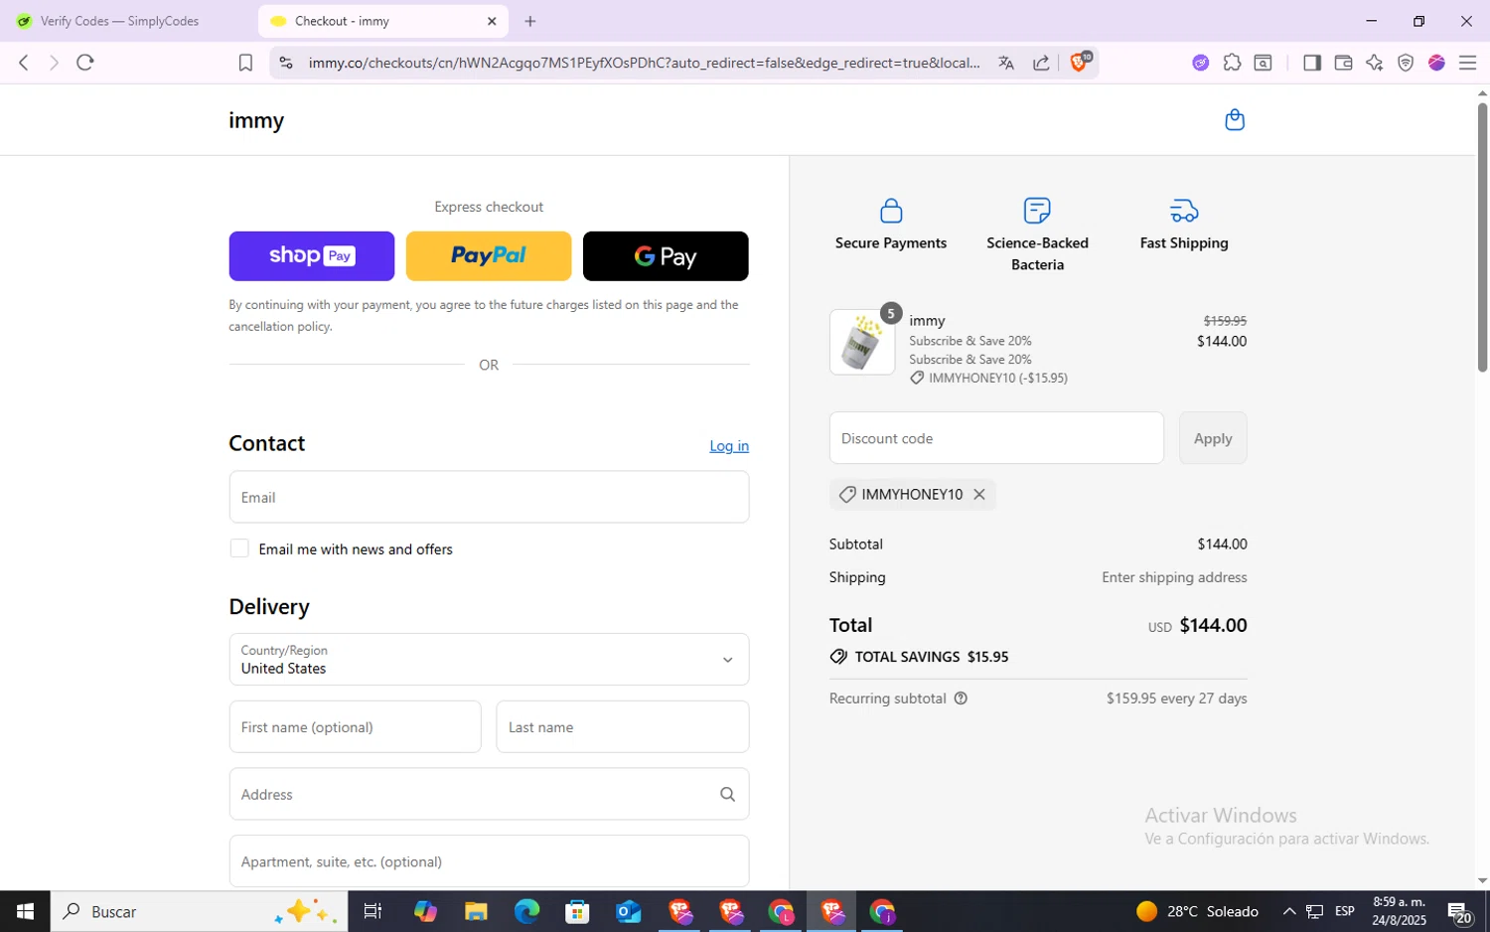Pay with the PayPal button
The image size is (1490, 932).
click(x=489, y=256)
